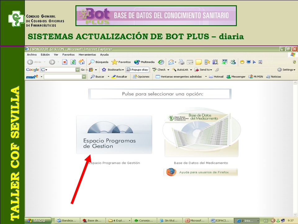This screenshot has width=298, height=224.
Task: Click the blue monitor toolbar icon
Action: click(248, 62)
